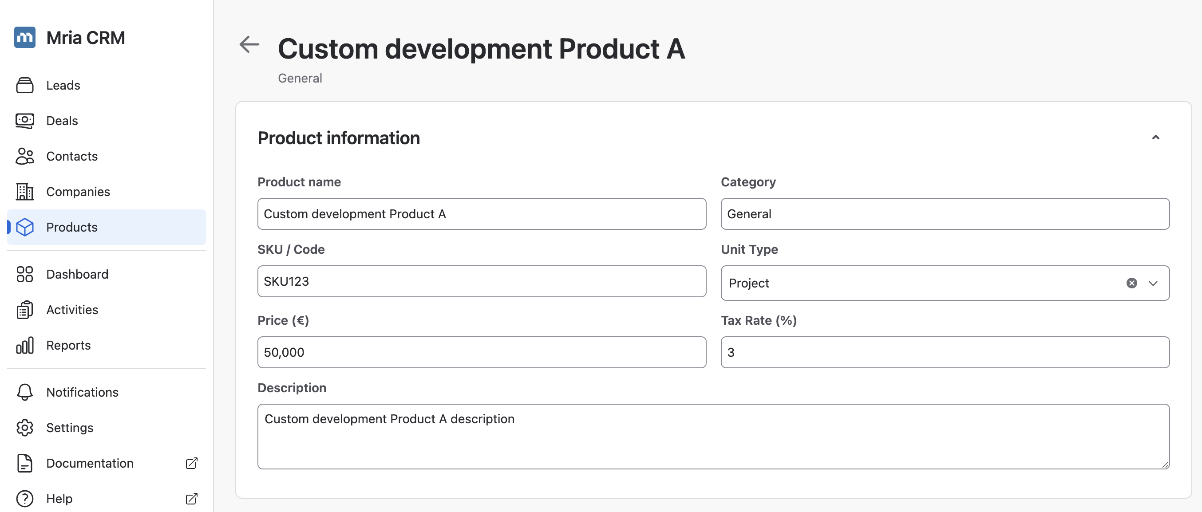This screenshot has height=512, width=1202.
Task: Open the Dashboard page
Action: (107, 274)
